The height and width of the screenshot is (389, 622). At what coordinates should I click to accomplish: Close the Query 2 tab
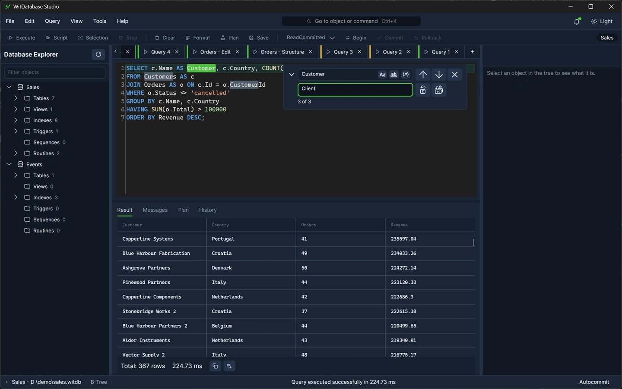tap(408, 52)
